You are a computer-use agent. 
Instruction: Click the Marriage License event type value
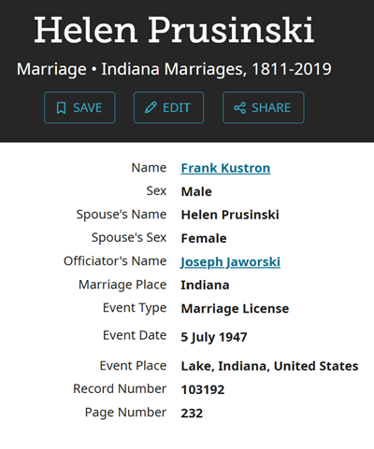[235, 309]
